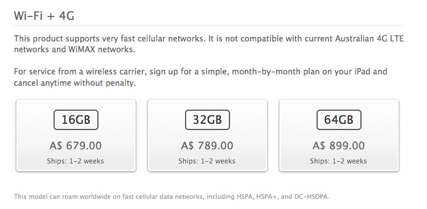Choose the 32GB storage option card
Screen dimensions: 427x209
pos(207,135)
